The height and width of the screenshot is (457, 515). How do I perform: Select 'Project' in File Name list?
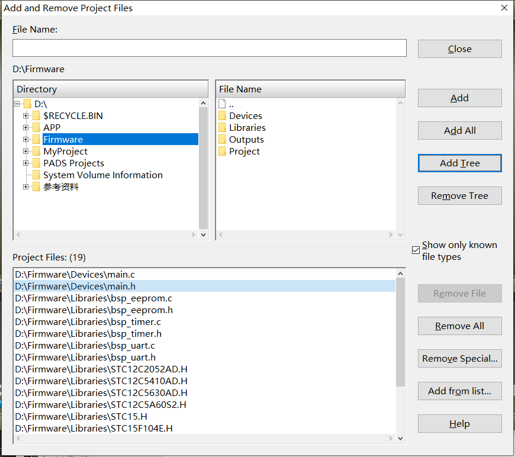tap(244, 152)
